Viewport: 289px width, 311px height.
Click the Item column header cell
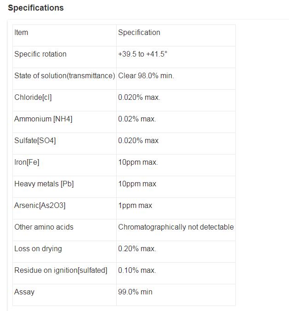point(21,33)
